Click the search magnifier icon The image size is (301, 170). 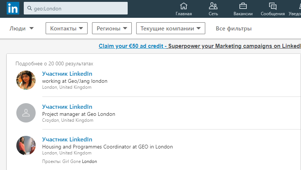(x=29, y=9)
